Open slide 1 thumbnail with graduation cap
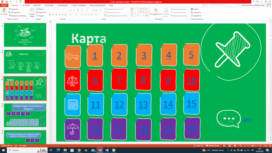The image size is (272, 153). point(25,35)
